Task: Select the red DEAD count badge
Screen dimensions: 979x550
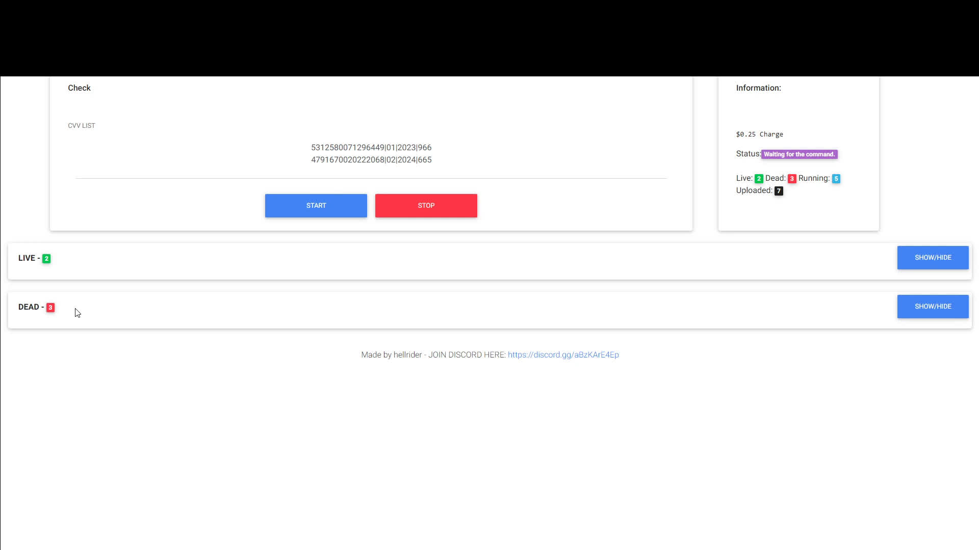Action: pos(50,307)
